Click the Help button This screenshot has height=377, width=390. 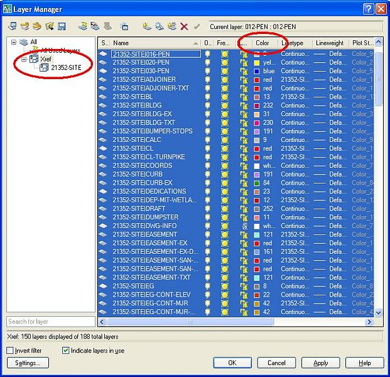point(364,363)
